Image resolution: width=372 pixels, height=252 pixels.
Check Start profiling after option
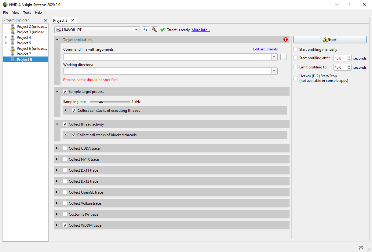coord(296,58)
